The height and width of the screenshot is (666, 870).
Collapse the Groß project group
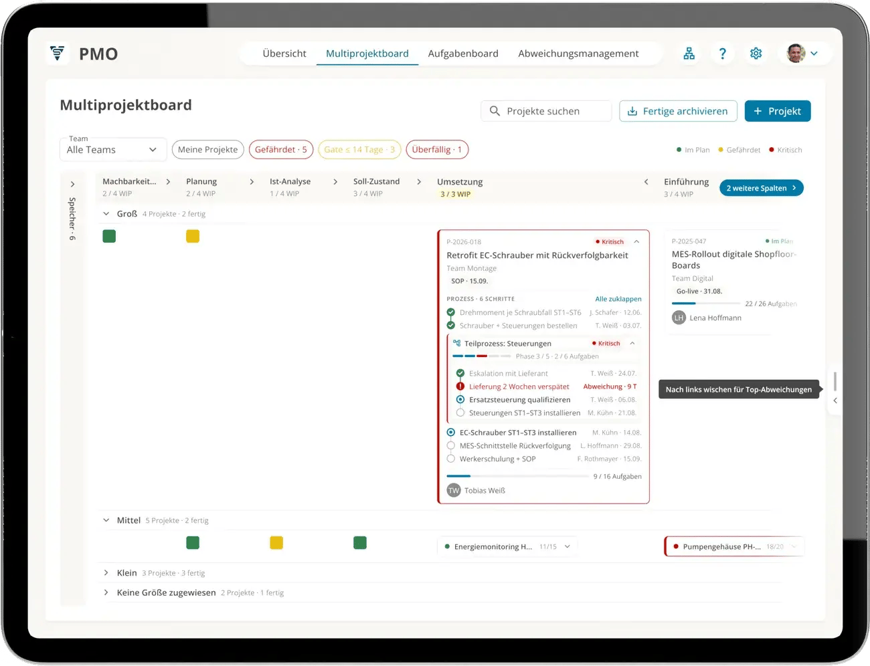click(x=106, y=214)
